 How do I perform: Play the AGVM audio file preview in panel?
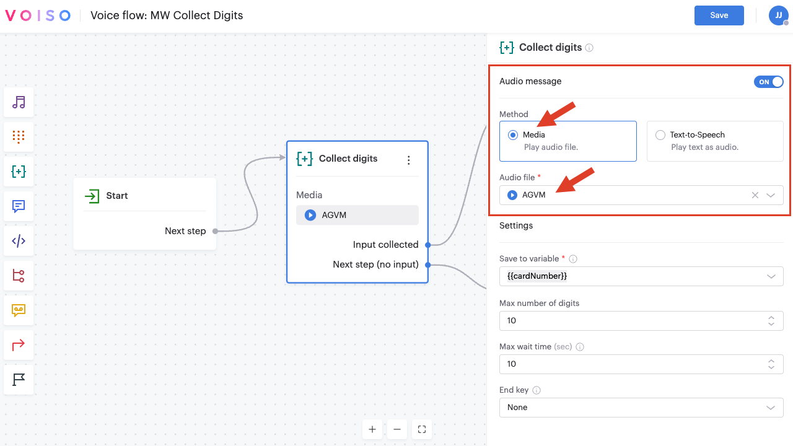point(512,195)
